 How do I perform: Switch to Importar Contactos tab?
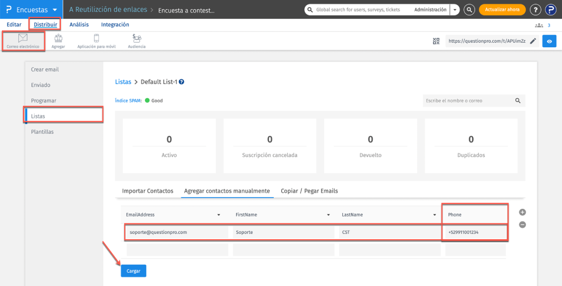pyautogui.click(x=148, y=191)
